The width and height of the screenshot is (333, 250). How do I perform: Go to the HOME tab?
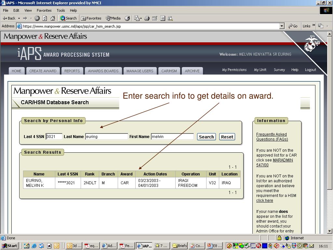(17, 71)
